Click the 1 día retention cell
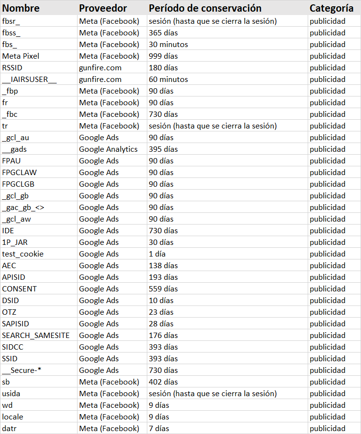 pos(157,254)
